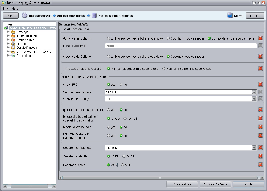Clear the Apply SRC setting with red X
The image size is (267, 191).
point(260,84)
